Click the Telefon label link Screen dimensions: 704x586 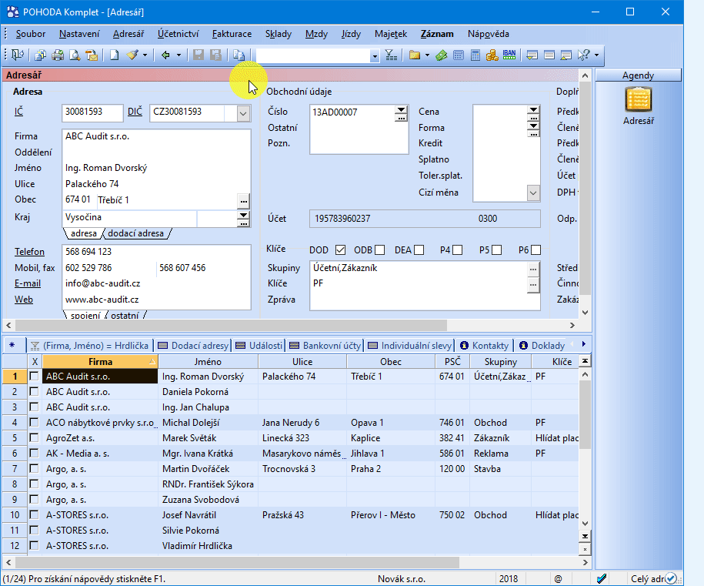tap(29, 252)
